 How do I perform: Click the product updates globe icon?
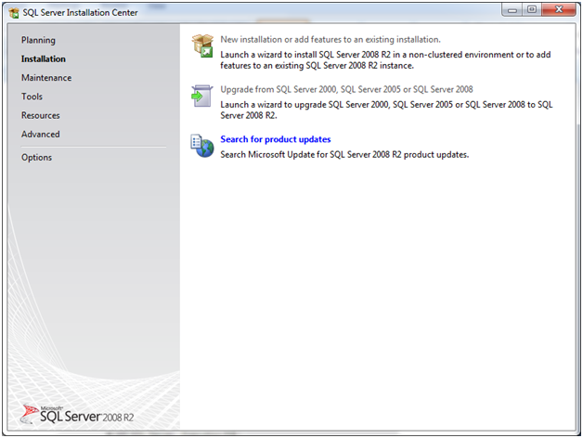click(202, 146)
